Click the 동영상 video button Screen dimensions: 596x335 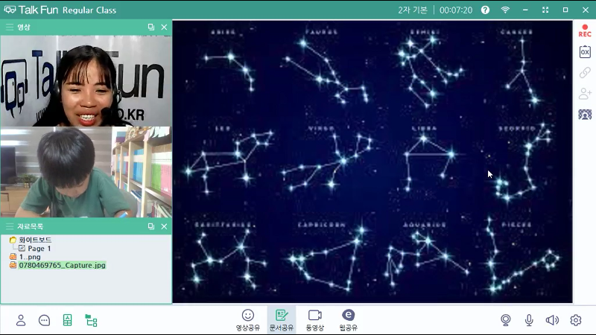314,319
